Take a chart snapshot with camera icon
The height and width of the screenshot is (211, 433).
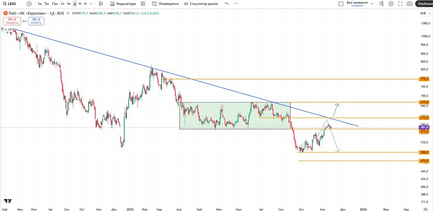[x=410, y=4]
